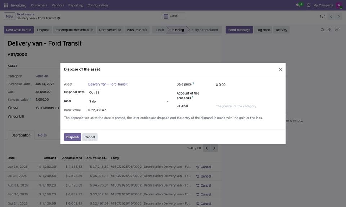
Task: Select the Depreciation tab
Action: [21, 135]
